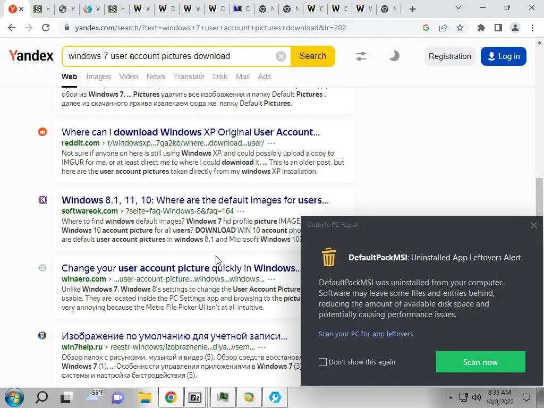Viewport: 544px width, 408px height.
Task: Open the win7help.ru result title
Action: (x=174, y=336)
